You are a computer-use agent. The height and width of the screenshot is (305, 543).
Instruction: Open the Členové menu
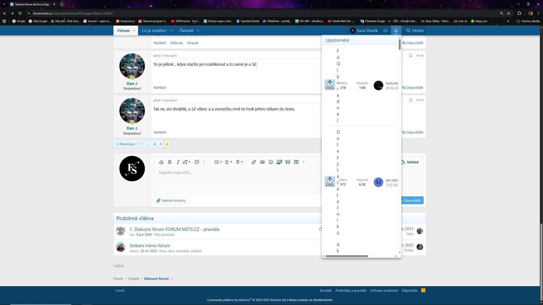186,30
